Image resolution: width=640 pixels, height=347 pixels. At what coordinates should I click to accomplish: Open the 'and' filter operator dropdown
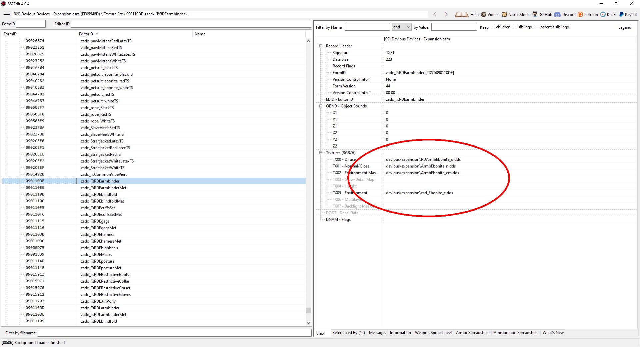point(402,27)
